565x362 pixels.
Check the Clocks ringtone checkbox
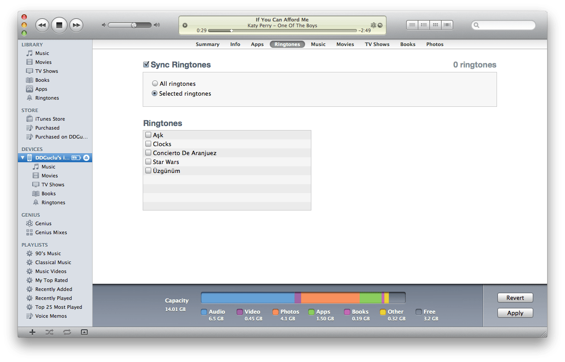149,144
